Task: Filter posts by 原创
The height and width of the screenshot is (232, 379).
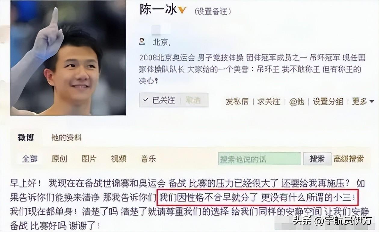Action: tap(59, 159)
